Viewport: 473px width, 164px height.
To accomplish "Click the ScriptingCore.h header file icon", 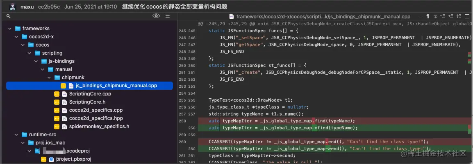I will [64, 102].
